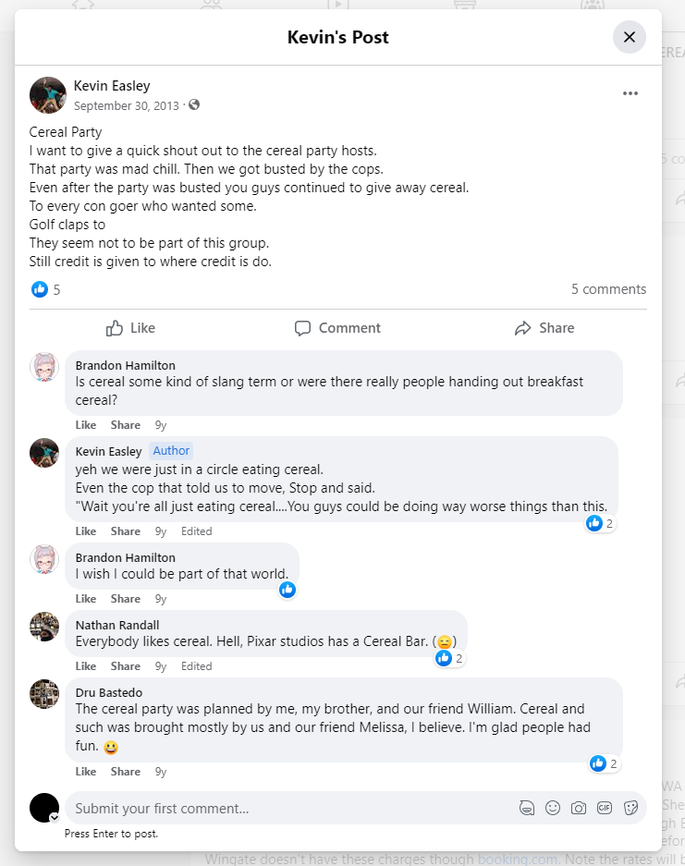This screenshot has height=866, width=685.
Task: Share Brandon Hamilton's first comment
Action: (x=126, y=425)
